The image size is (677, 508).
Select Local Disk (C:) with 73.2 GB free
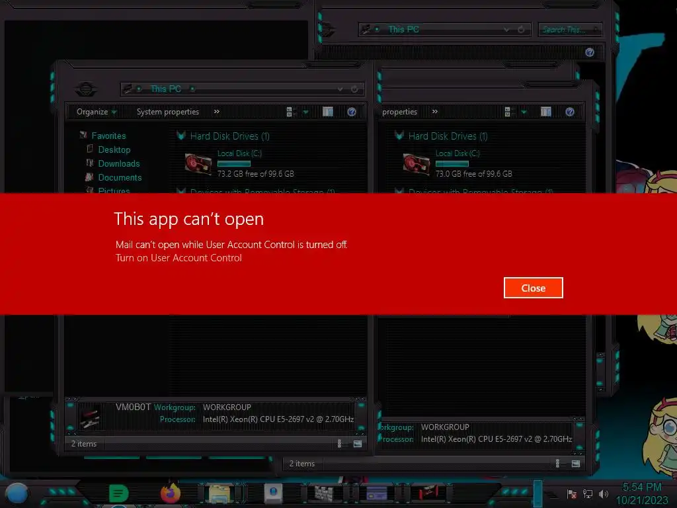(x=239, y=163)
